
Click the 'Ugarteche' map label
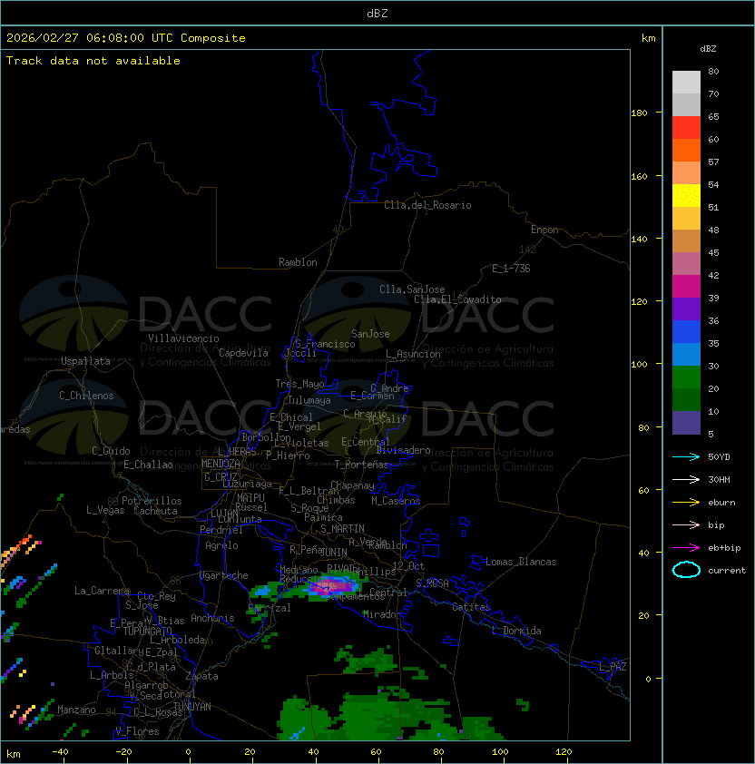pos(224,575)
